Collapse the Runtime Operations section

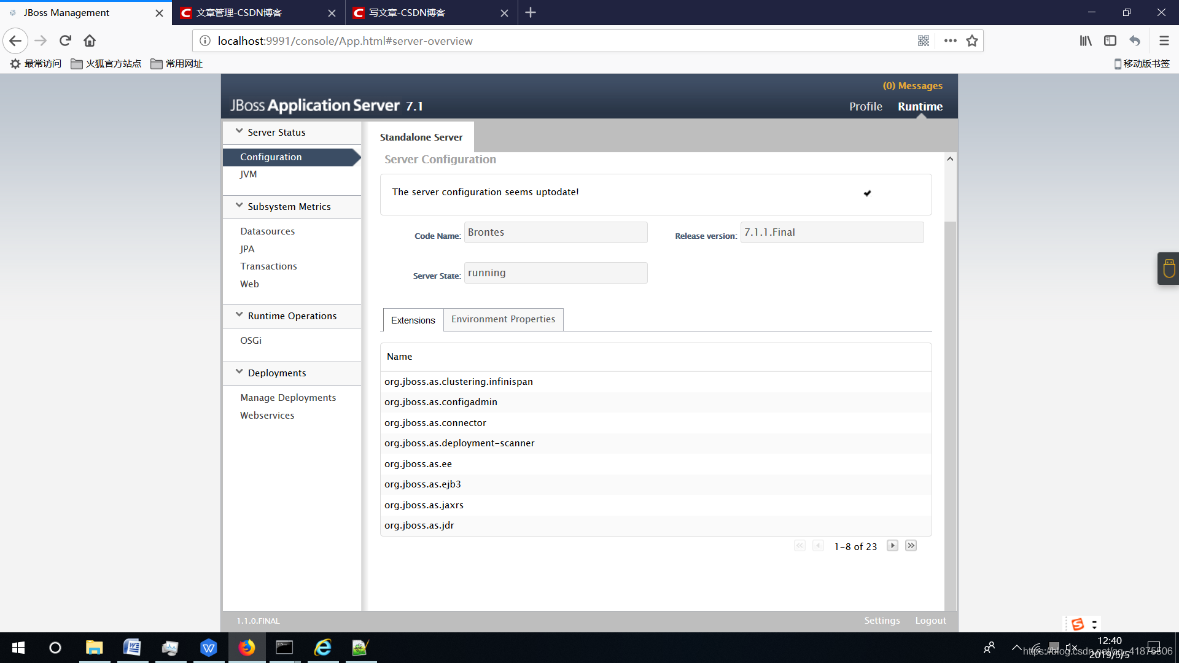[x=239, y=315]
